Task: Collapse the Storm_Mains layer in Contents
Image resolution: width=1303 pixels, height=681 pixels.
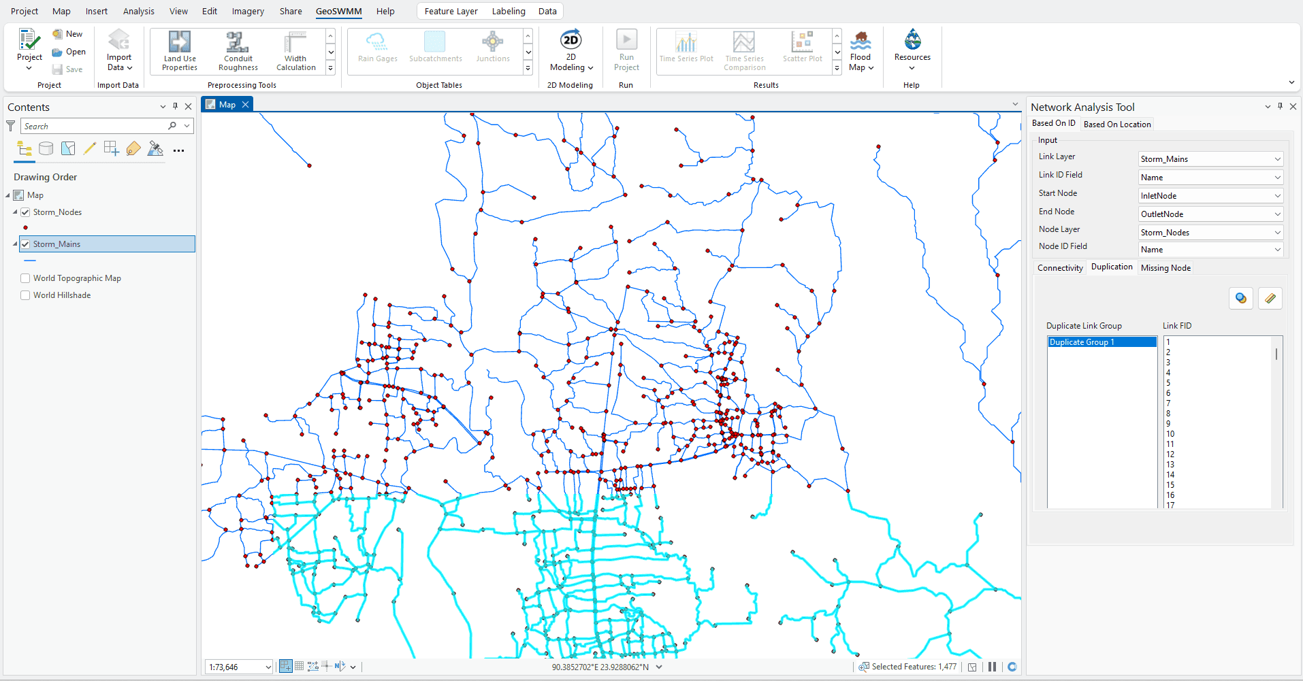Action: click(x=15, y=244)
